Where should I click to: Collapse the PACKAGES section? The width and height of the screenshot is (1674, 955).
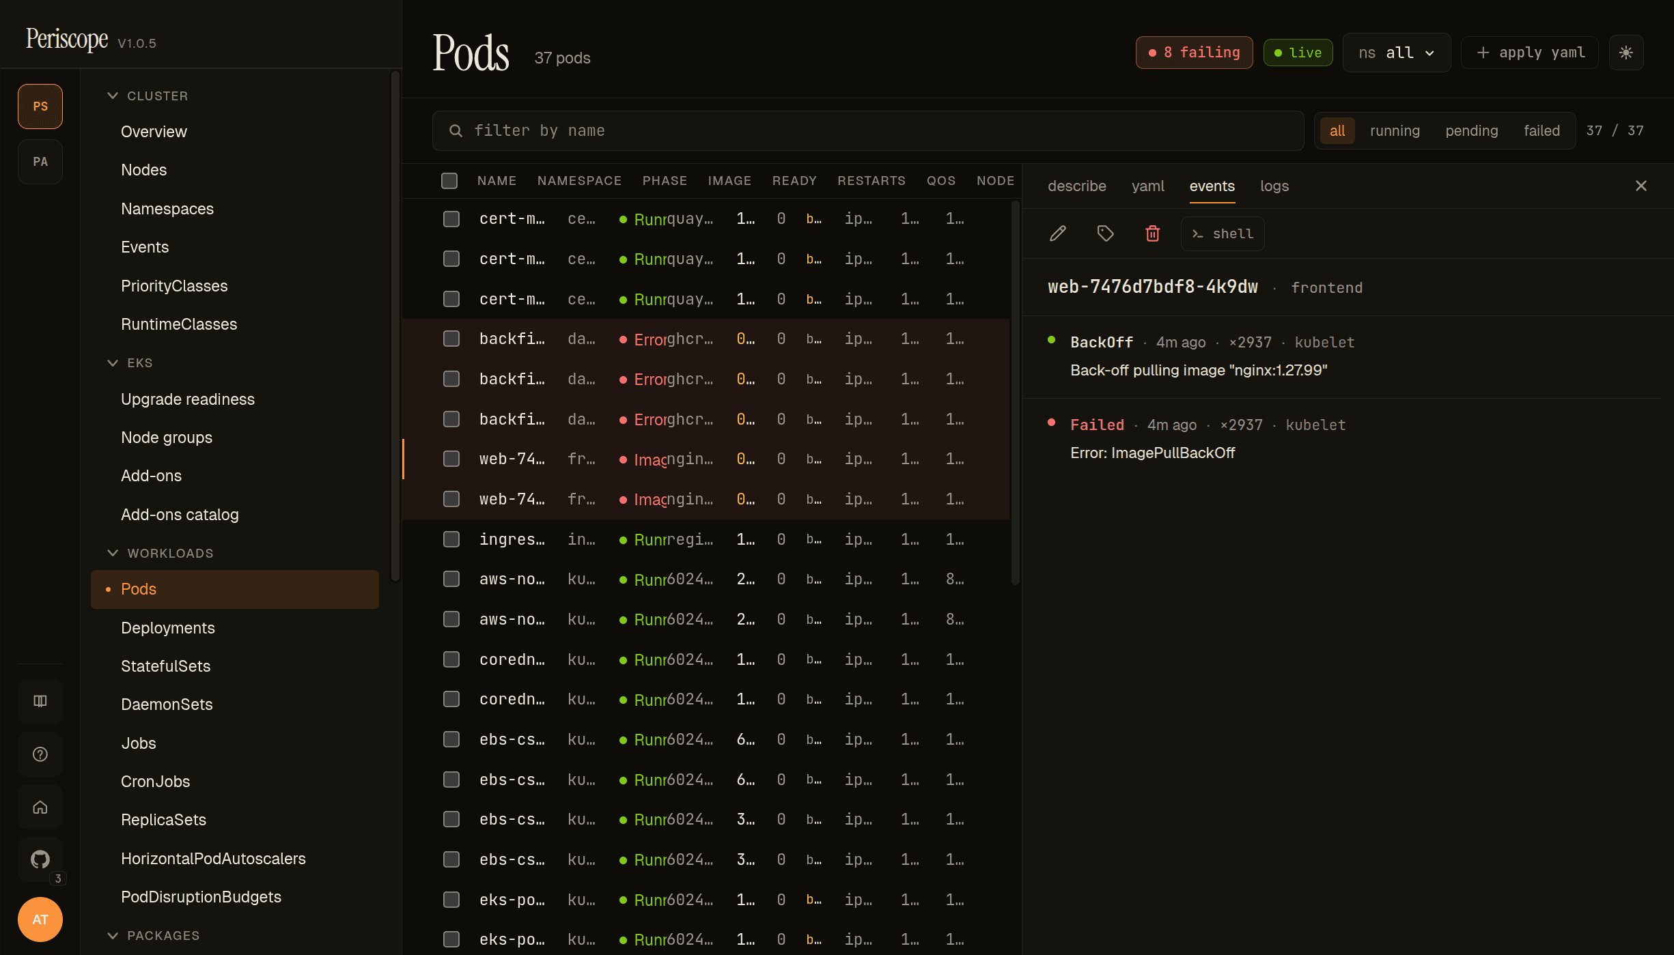(x=153, y=935)
